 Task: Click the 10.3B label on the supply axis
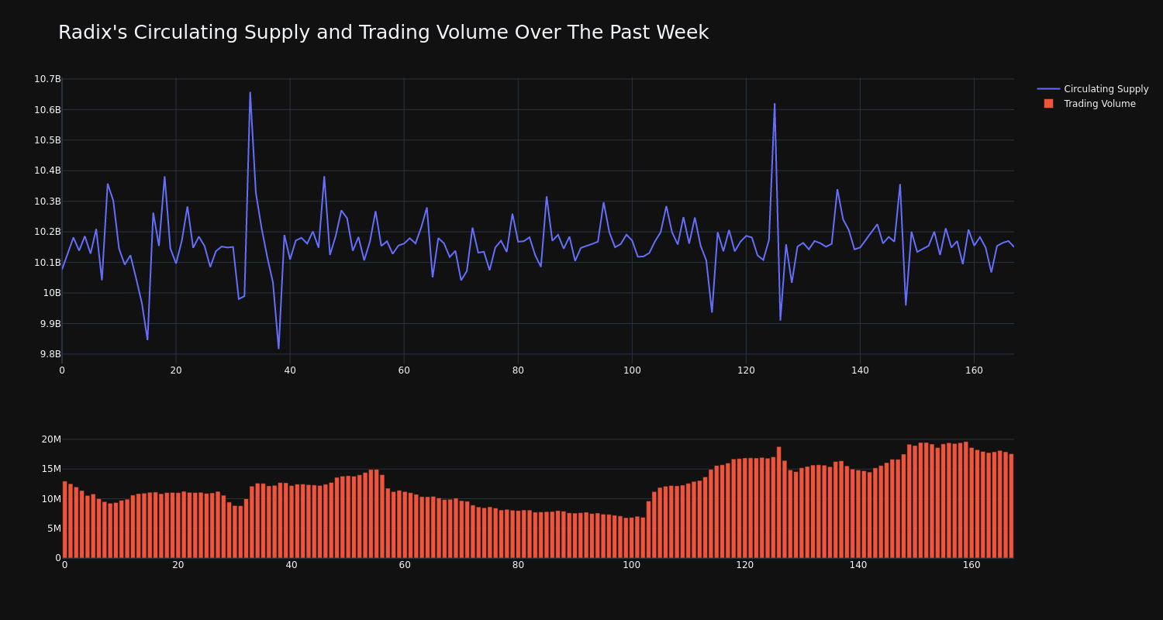tap(47, 201)
